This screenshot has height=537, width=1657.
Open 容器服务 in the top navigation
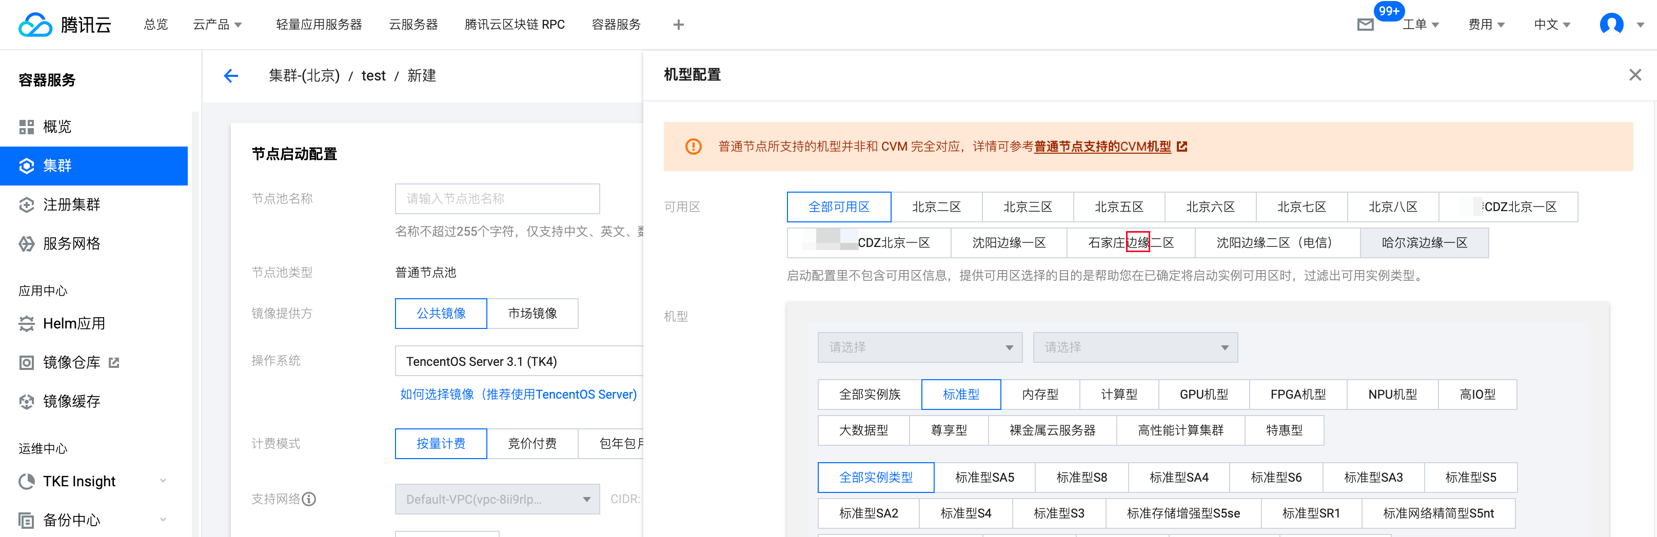[616, 25]
